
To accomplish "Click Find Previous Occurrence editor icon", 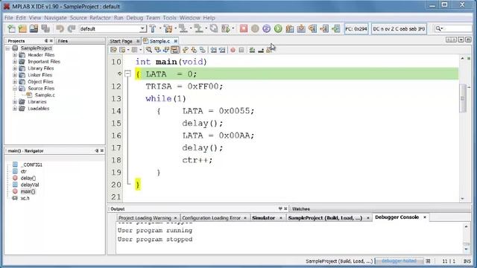I will [157, 50].
